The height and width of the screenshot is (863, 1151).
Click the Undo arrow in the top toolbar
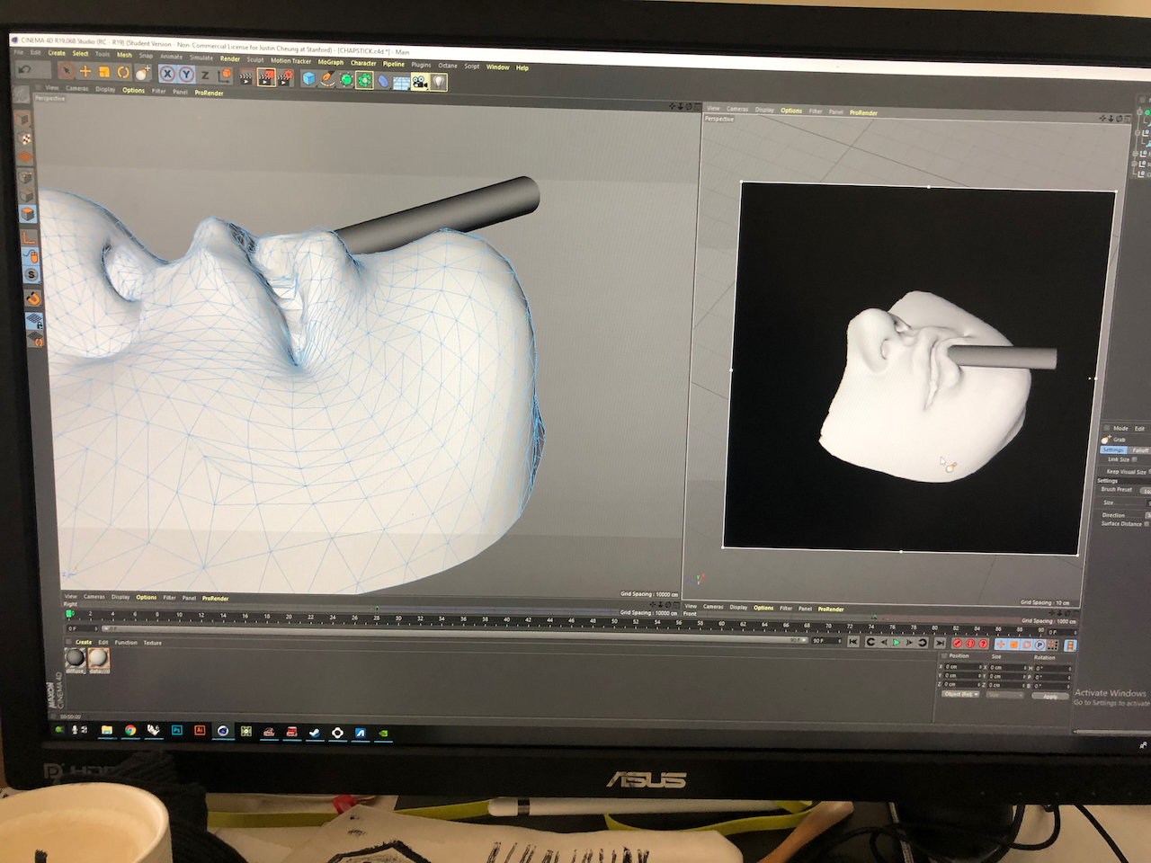point(25,69)
